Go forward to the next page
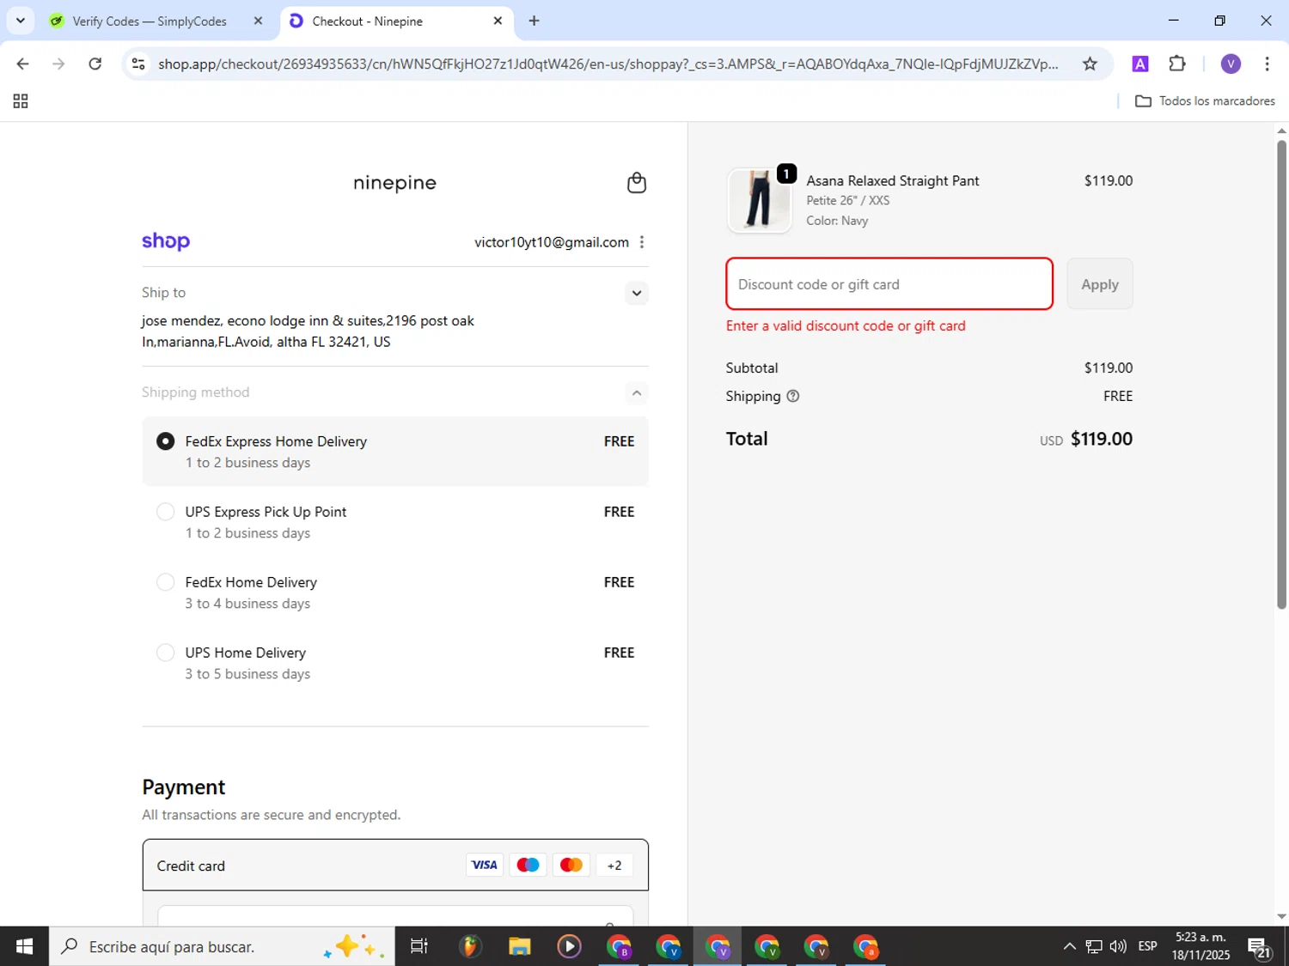The width and height of the screenshot is (1289, 966). coord(58,64)
